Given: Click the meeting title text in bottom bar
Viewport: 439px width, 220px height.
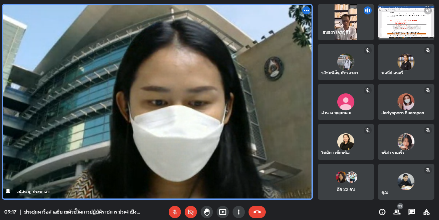Looking at the screenshot, I should pos(82,212).
